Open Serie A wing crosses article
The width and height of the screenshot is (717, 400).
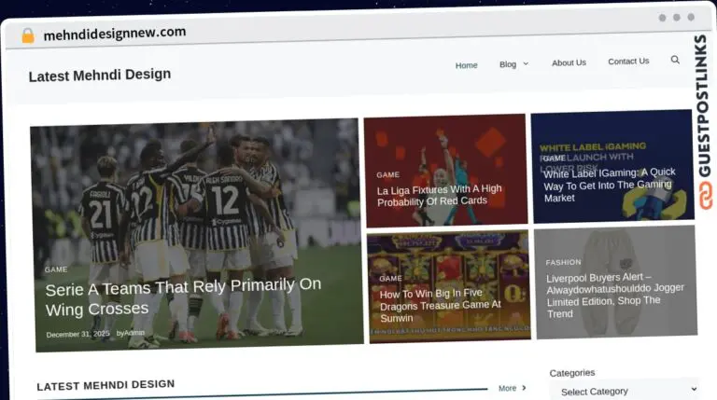coord(182,297)
